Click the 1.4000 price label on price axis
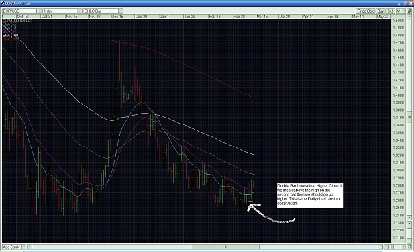Image resolution: width=414 pixels, height=252 pixels. [x=398, y=95]
